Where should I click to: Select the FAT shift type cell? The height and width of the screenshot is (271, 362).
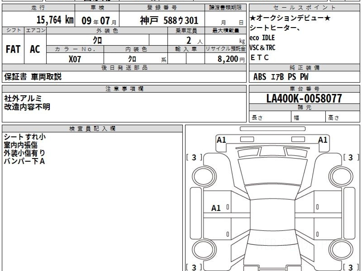(13, 49)
